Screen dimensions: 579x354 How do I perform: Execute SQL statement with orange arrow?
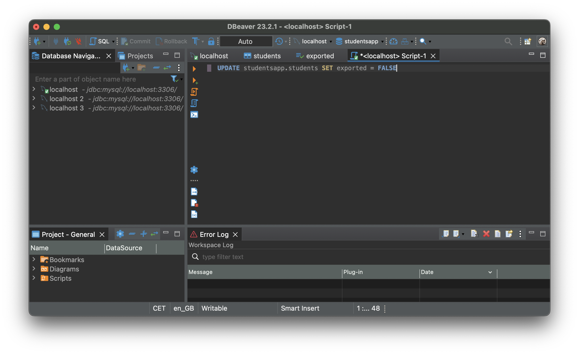(x=194, y=69)
